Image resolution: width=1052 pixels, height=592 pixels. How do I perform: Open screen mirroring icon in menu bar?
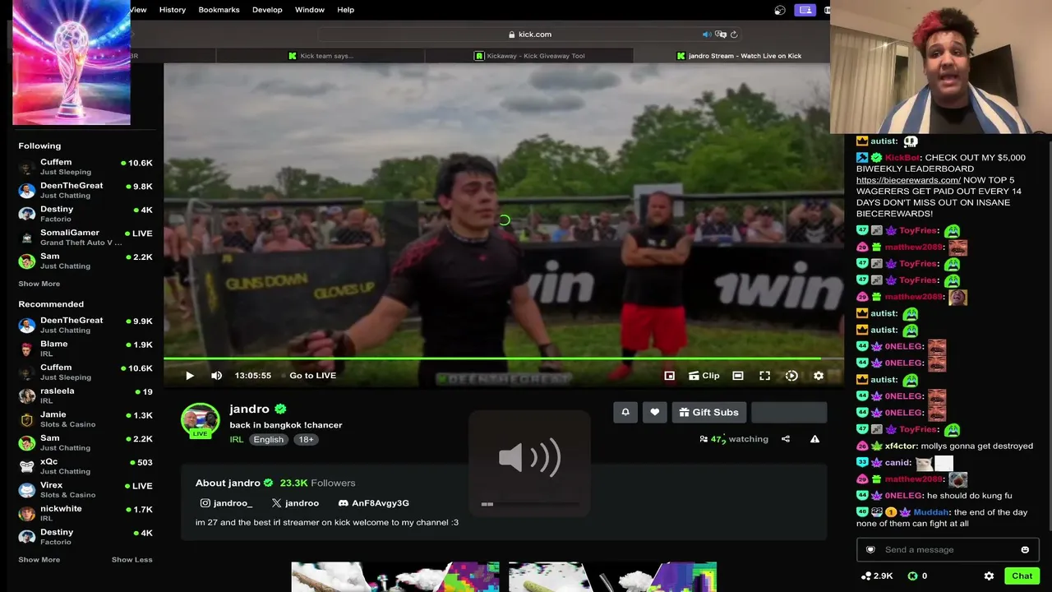pyautogui.click(x=805, y=10)
